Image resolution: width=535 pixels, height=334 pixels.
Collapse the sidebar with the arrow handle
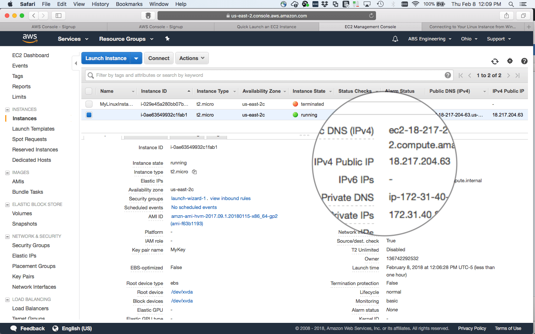[x=76, y=63]
